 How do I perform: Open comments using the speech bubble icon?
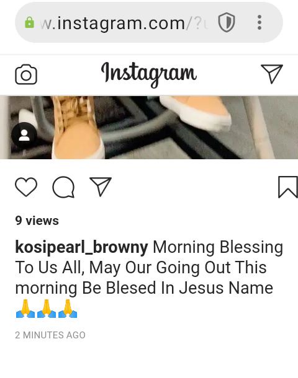(63, 187)
